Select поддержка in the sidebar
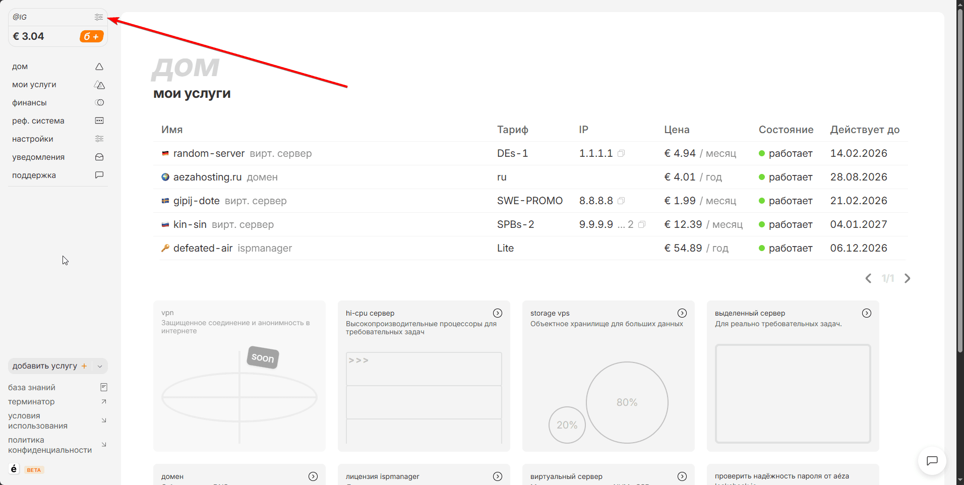 coord(34,175)
